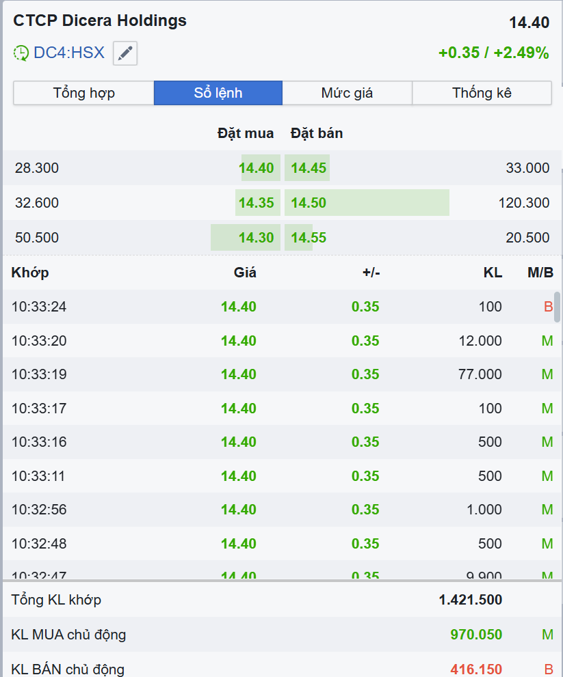This screenshot has width=563, height=677.
Task: Click the M/B column header
Action: click(540, 273)
